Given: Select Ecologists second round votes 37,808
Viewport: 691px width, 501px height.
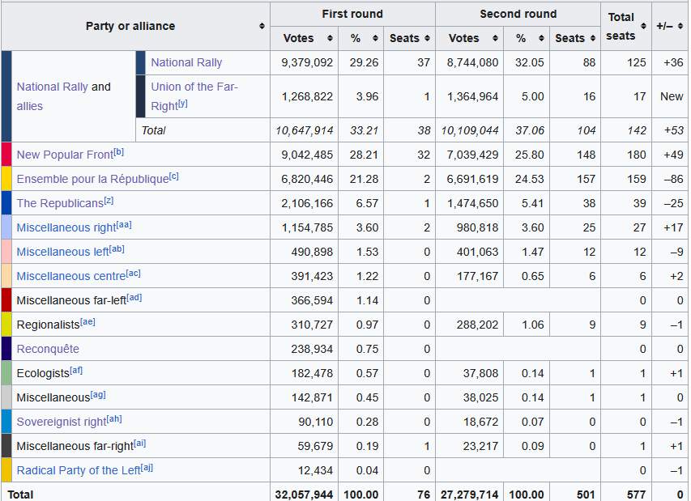Looking at the screenshot, I should (481, 373).
